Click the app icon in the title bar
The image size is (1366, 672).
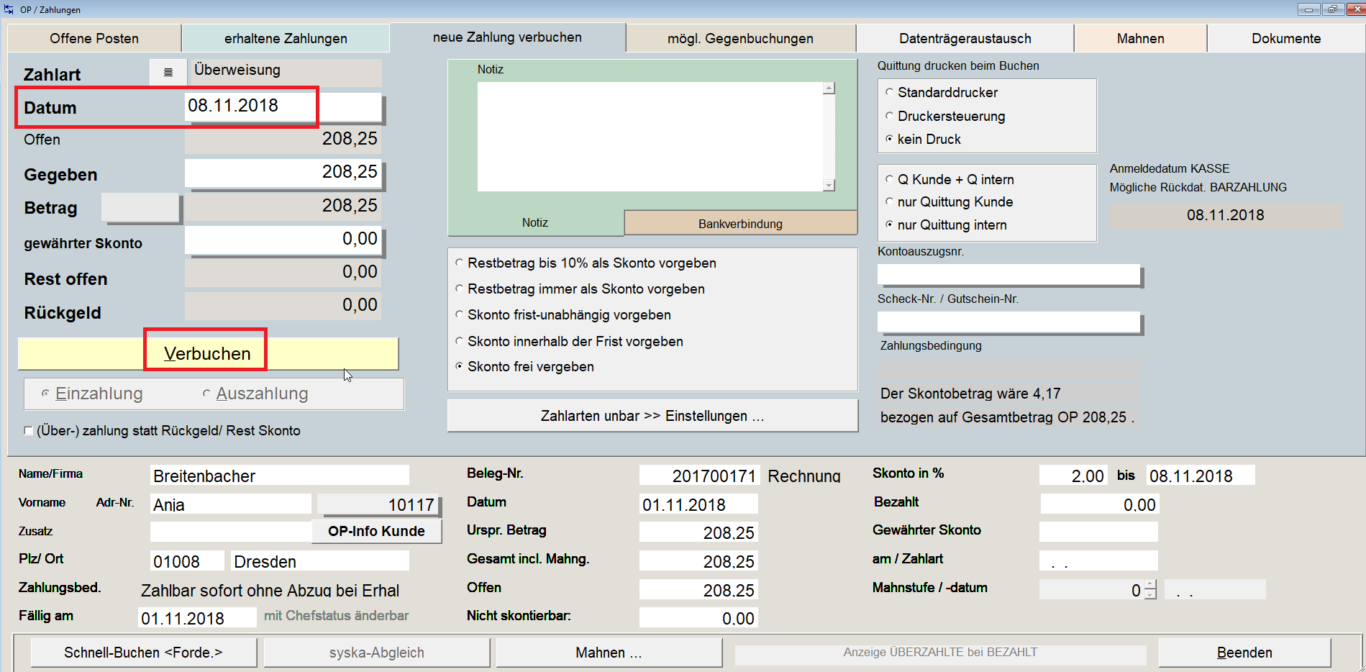[x=9, y=9]
